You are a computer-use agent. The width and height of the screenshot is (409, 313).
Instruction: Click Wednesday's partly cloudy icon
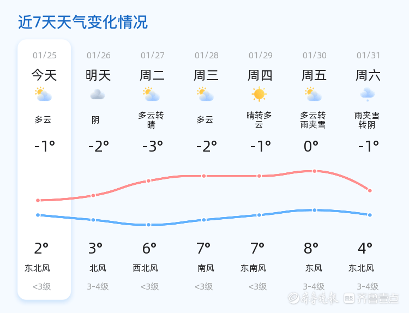tap(205, 94)
